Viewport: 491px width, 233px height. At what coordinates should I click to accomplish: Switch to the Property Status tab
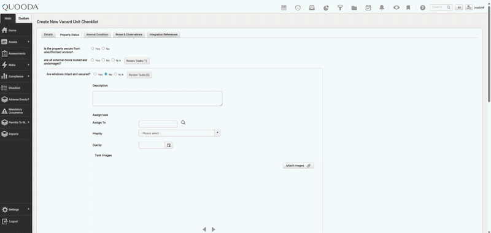(69, 35)
